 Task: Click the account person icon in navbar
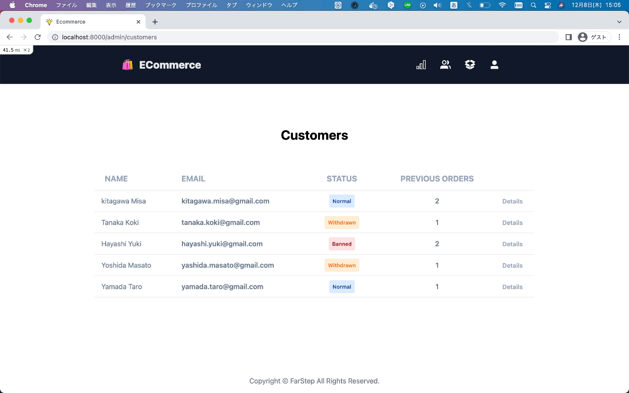click(x=494, y=65)
